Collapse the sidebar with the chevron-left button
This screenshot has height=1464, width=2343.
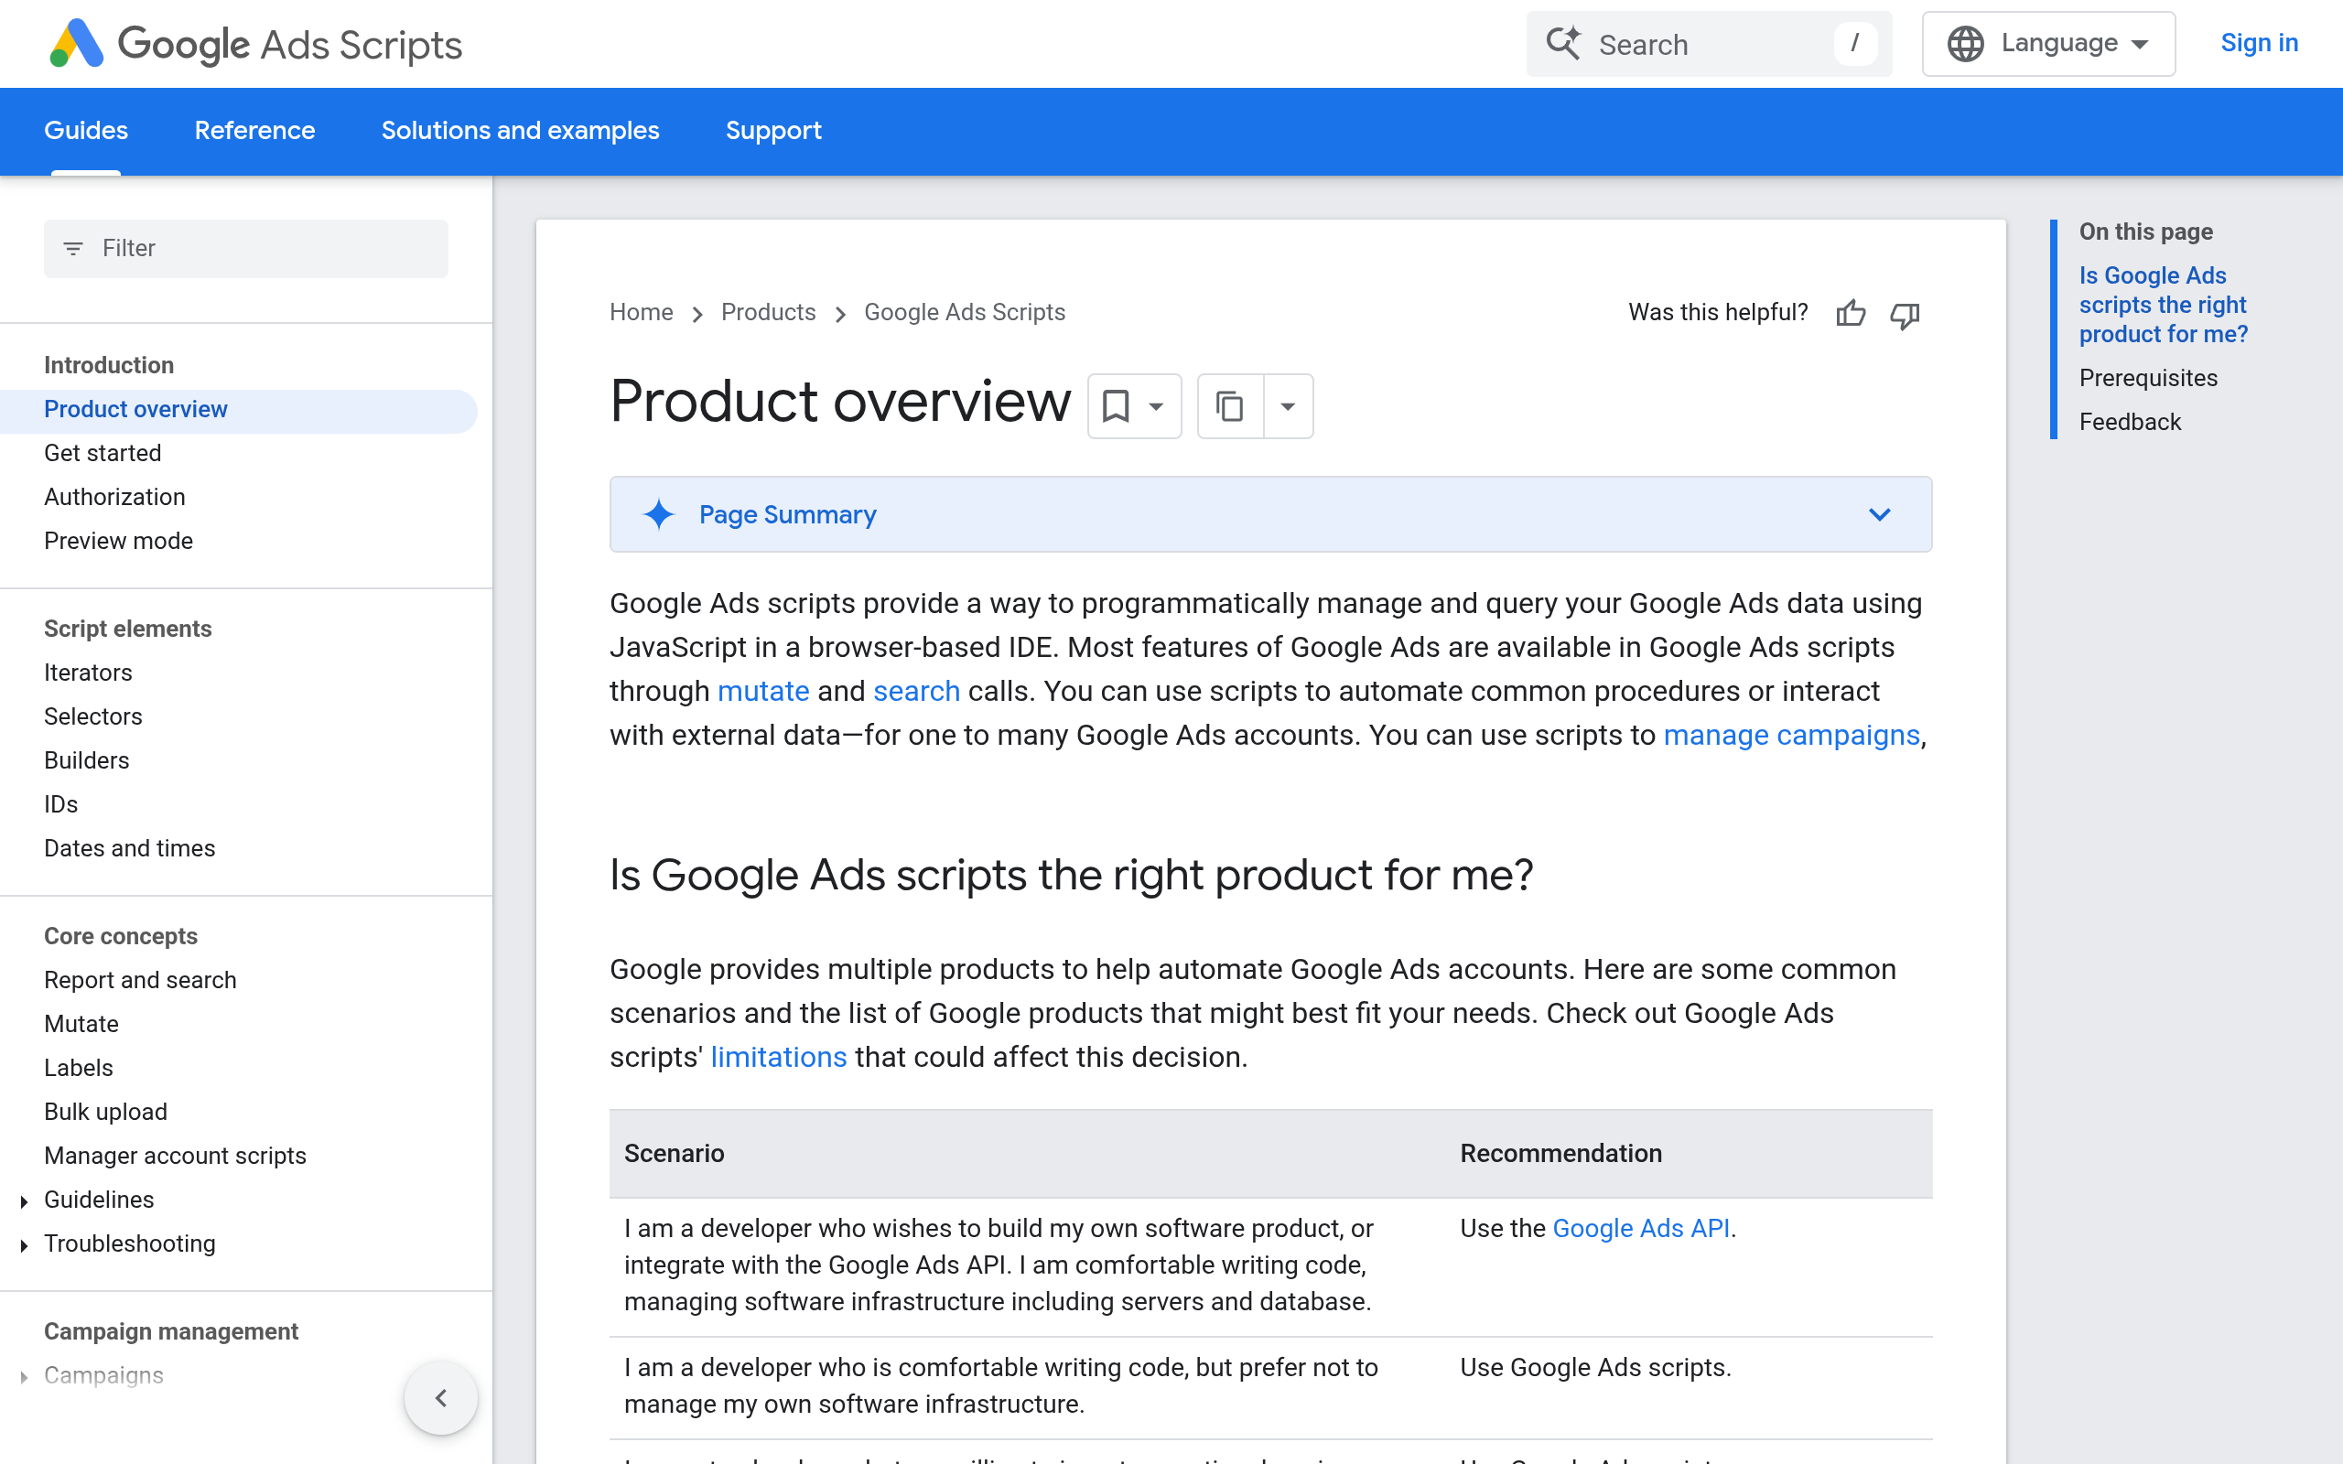click(x=440, y=1397)
